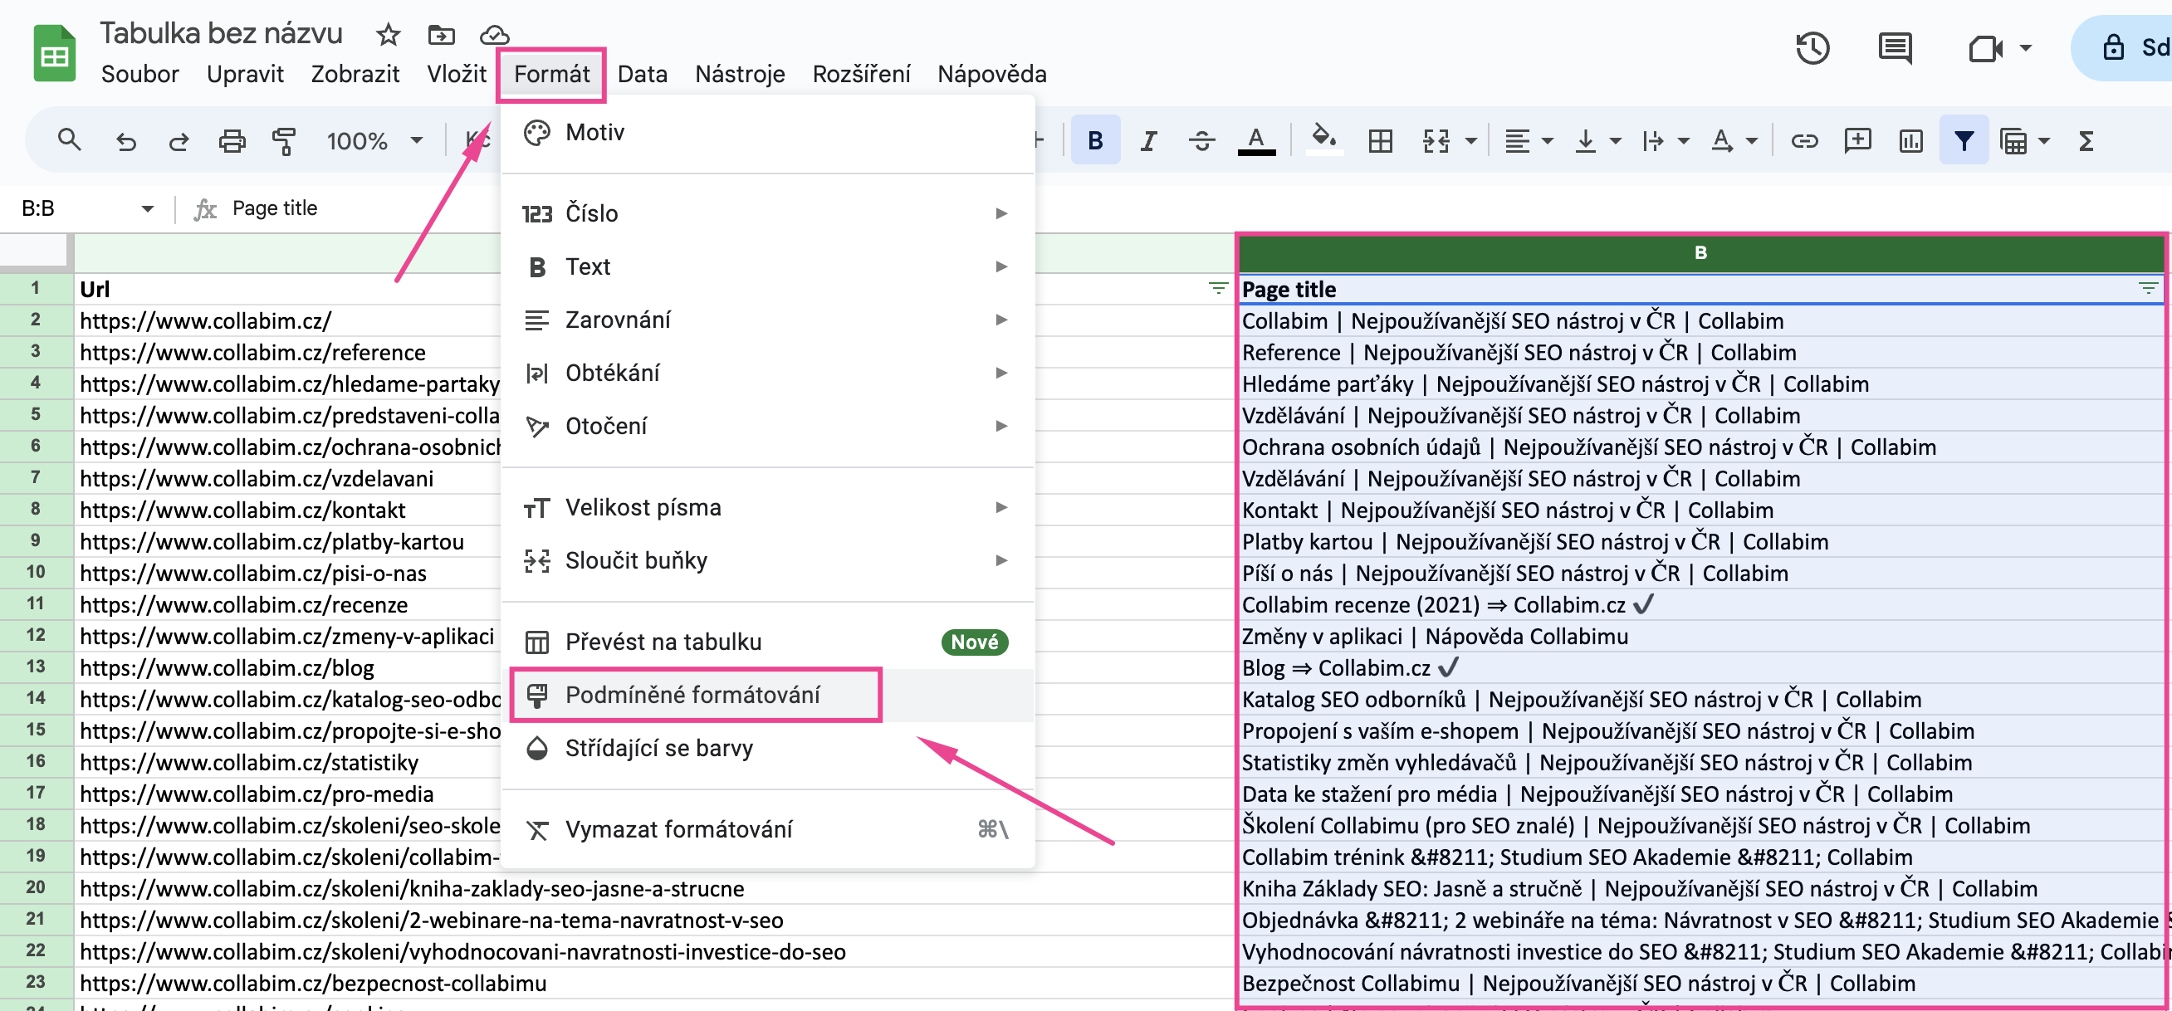Expand the Text submenu
This screenshot has width=2172, height=1011.
[x=767, y=266]
